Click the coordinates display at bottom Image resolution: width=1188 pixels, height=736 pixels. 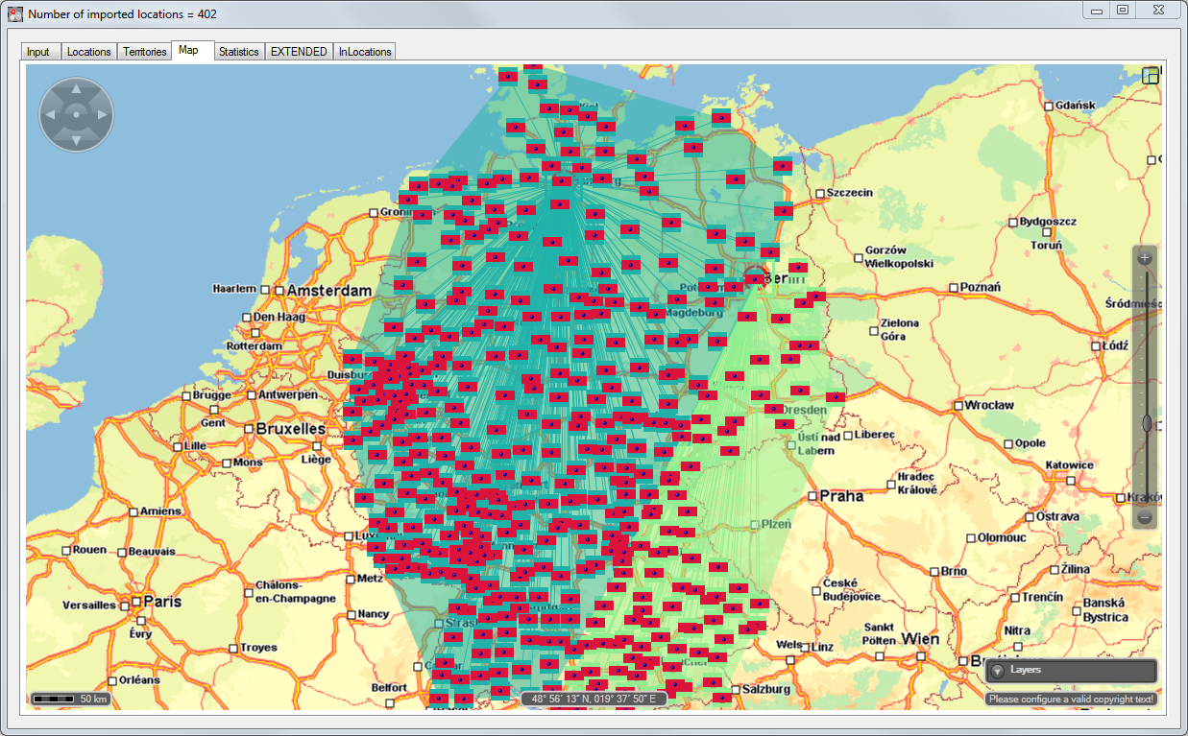click(594, 699)
